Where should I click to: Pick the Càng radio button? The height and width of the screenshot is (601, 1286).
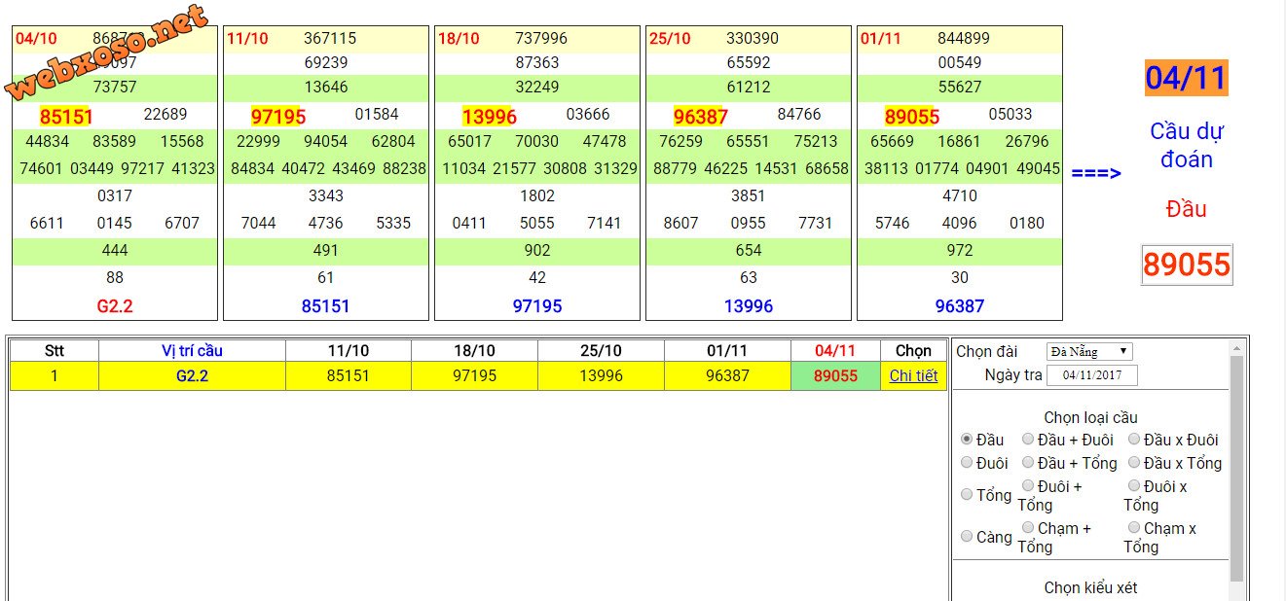click(967, 536)
